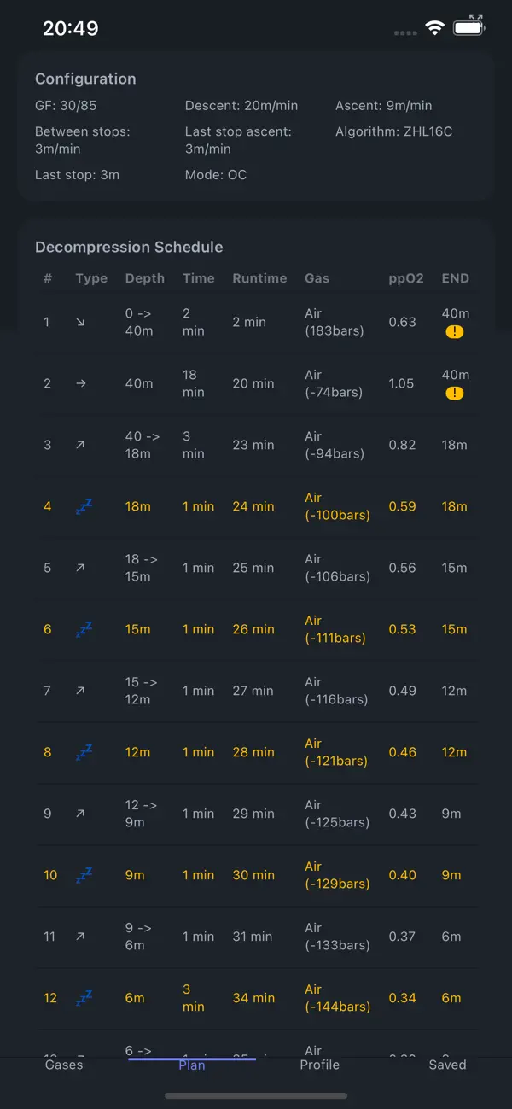Tap the deco stop icon at 6m
Image resolution: width=512 pixels, height=1109 pixels.
coord(84,999)
